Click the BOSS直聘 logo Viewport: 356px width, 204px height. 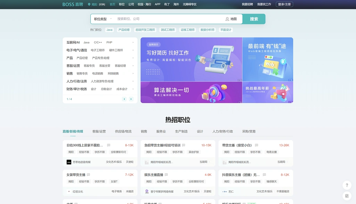pyautogui.click(x=73, y=4)
